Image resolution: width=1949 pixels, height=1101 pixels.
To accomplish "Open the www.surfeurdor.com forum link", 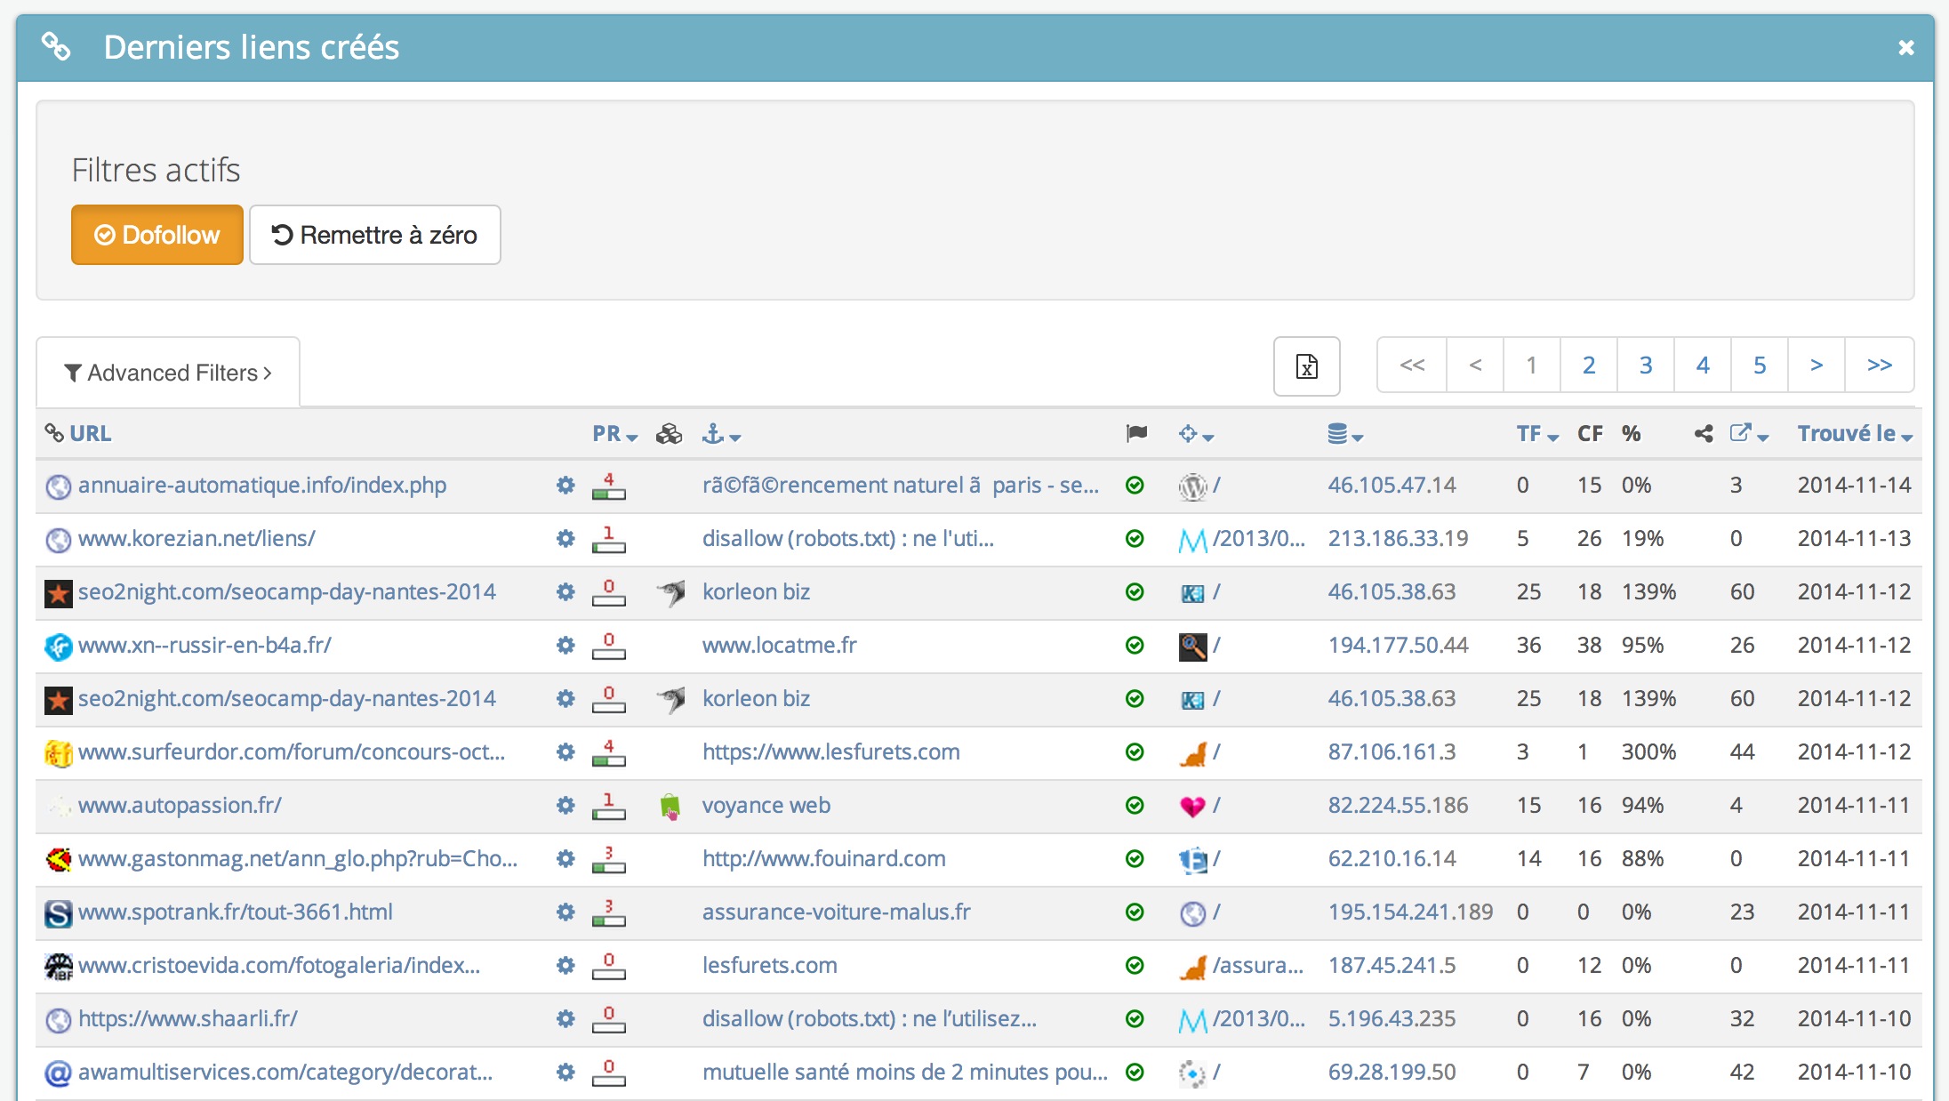I will [x=291, y=751].
